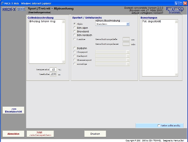Click the Abmelden button

tap(14, 134)
